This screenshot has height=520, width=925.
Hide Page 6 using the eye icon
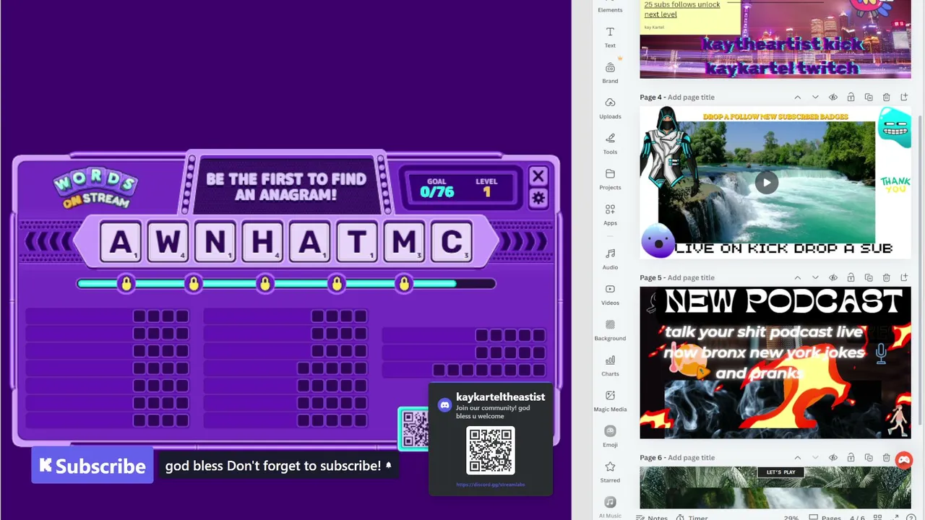tap(833, 458)
